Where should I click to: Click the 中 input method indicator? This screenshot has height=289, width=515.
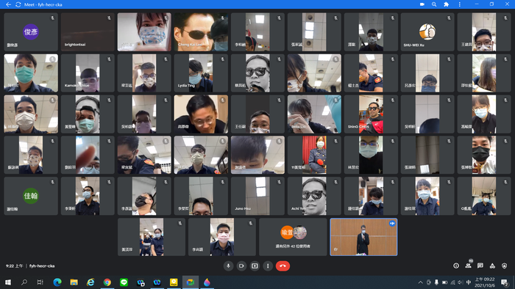[469, 282]
